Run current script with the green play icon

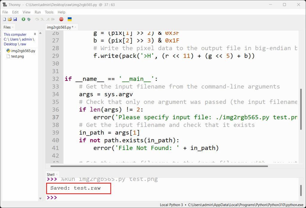pyautogui.click(x=23, y=19)
